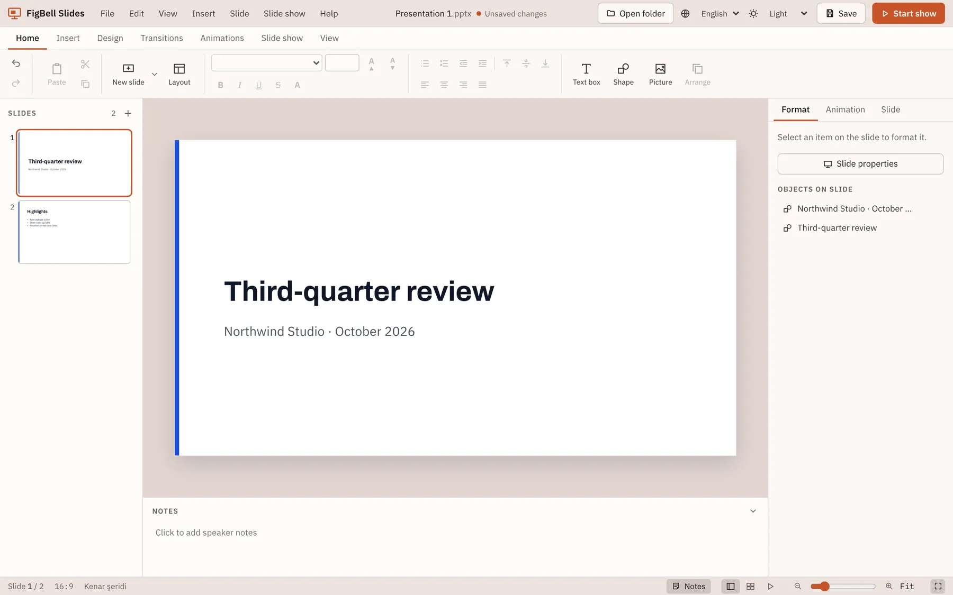This screenshot has width=953, height=595.
Task: Click the Redo arrow icon
Action: coord(16,83)
